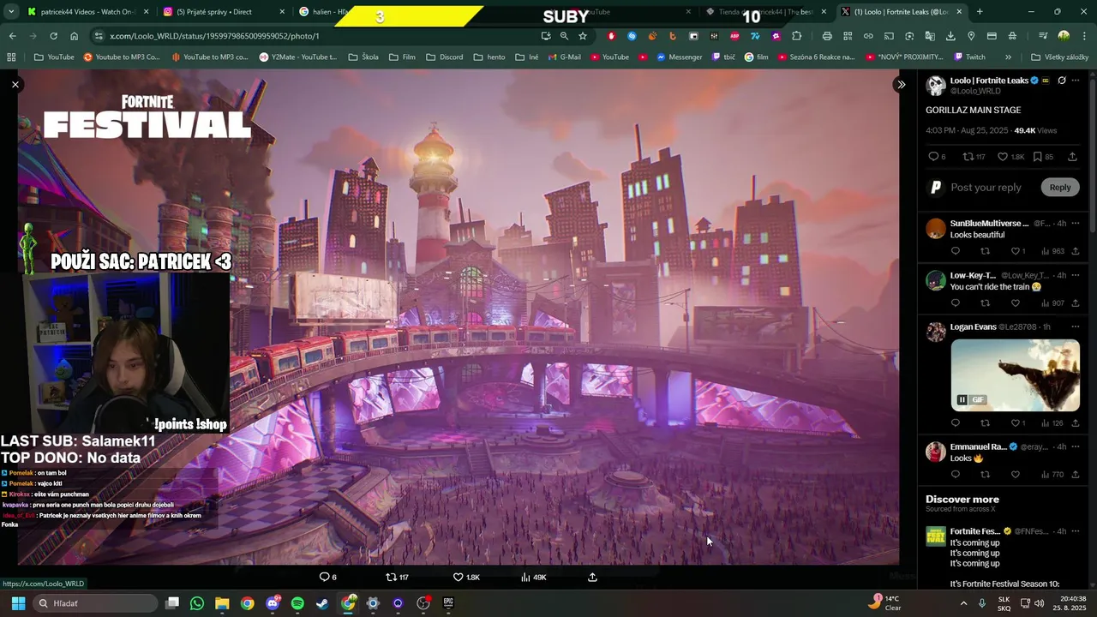
Task: Click the Grok icon beside Loolo's post header
Action: (x=1062, y=81)
